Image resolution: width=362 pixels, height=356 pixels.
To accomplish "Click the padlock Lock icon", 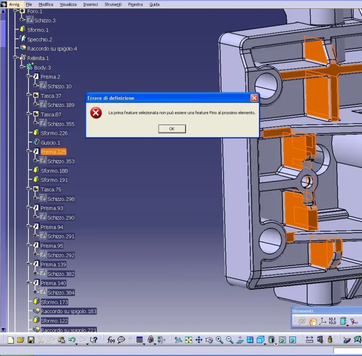I will (x=151, y=339).
